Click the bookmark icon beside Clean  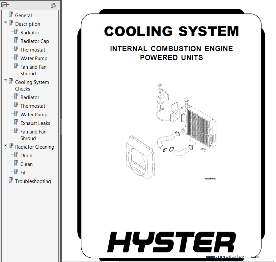(16, 163)
